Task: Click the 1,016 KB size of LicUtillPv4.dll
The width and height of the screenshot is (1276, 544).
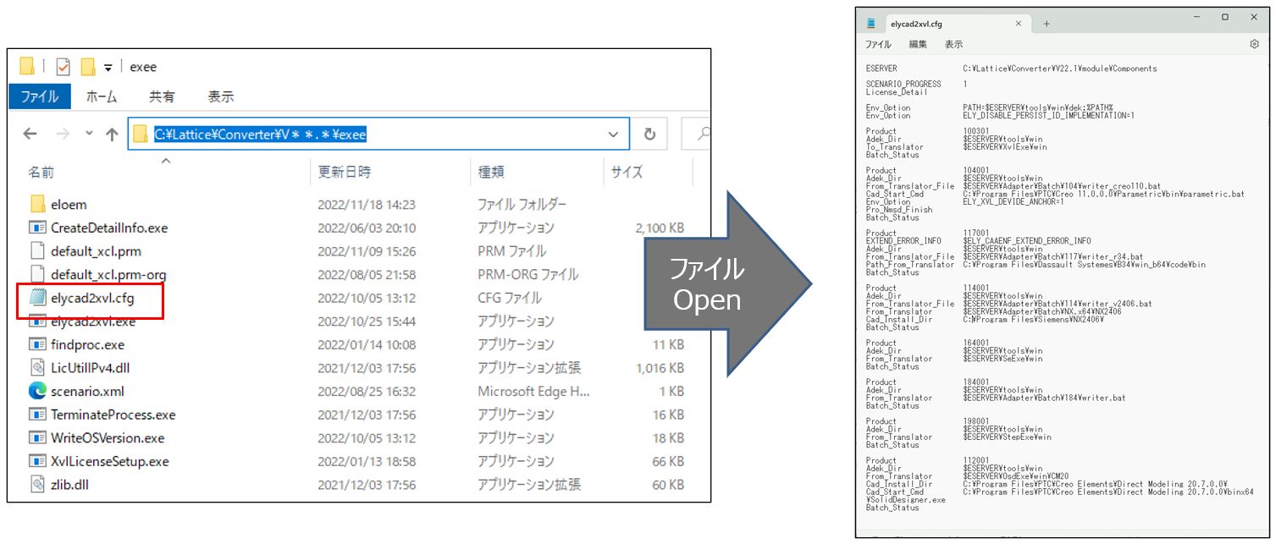Action: click(660, 368)
